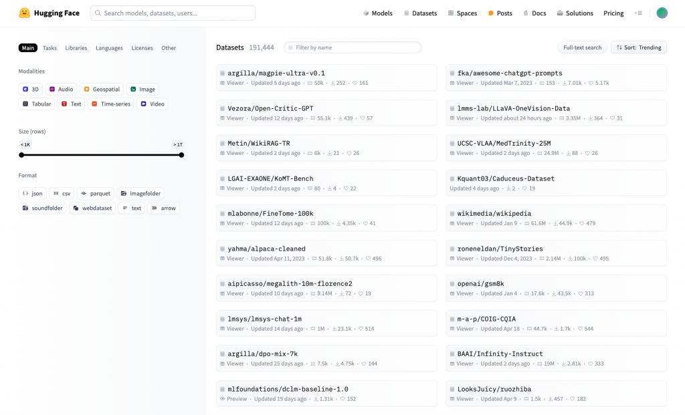Image resolution: width=685 pixels, height=415 pixels.
Task: Switch to the Tasks filter tab
Action: [50, 48]
